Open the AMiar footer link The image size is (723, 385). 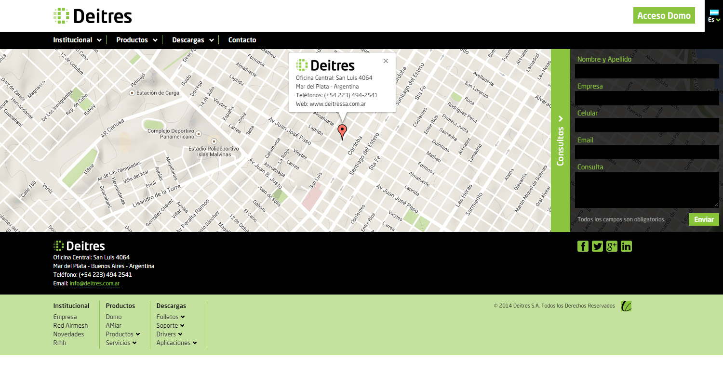coord(114,325)
